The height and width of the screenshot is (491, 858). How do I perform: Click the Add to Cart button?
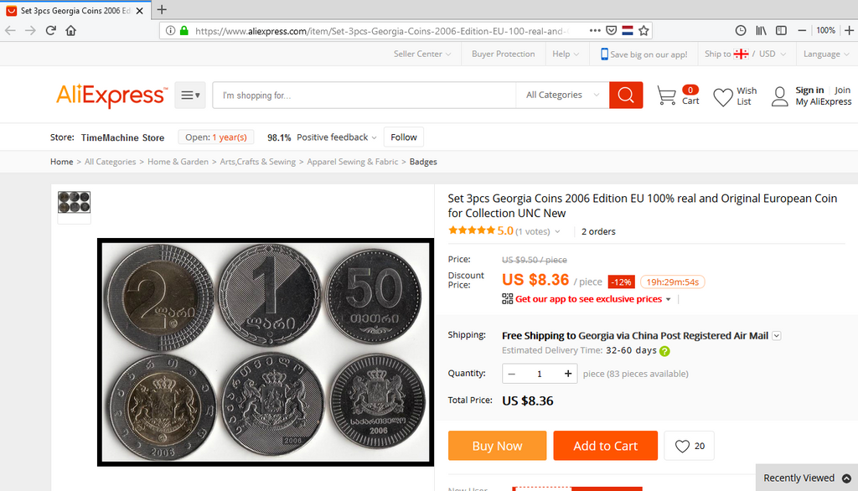point(605,446)
